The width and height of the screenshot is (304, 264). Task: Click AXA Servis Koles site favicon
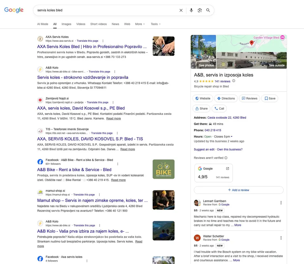(x=40, y=39)
